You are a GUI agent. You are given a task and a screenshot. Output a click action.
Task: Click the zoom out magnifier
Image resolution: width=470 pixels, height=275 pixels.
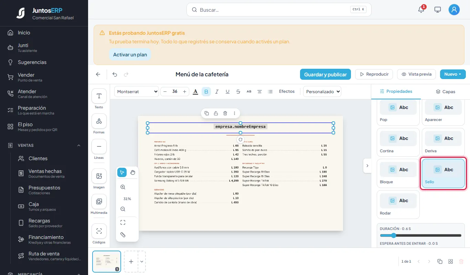coord(123,209)
